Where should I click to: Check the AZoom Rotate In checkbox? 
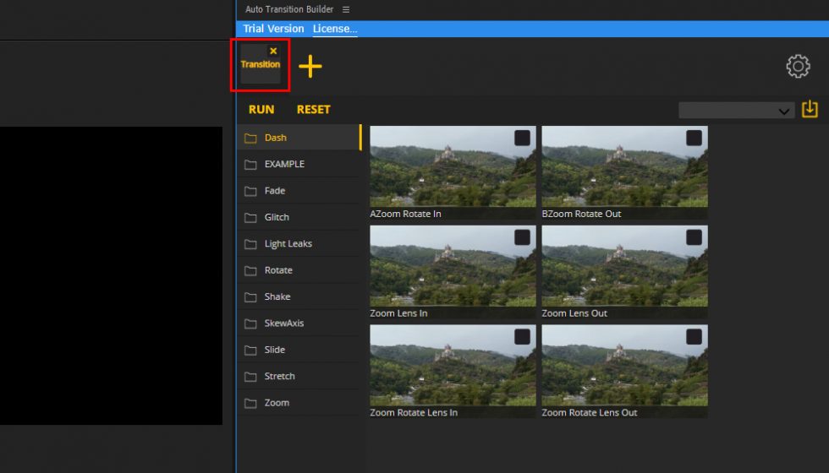coord(522,139)
